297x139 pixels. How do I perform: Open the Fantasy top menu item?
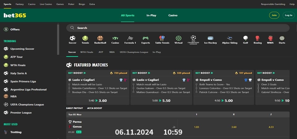[x=20, y=4]
